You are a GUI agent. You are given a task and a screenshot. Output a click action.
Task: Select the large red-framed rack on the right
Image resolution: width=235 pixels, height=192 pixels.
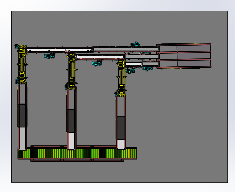(x=184, y=55)
